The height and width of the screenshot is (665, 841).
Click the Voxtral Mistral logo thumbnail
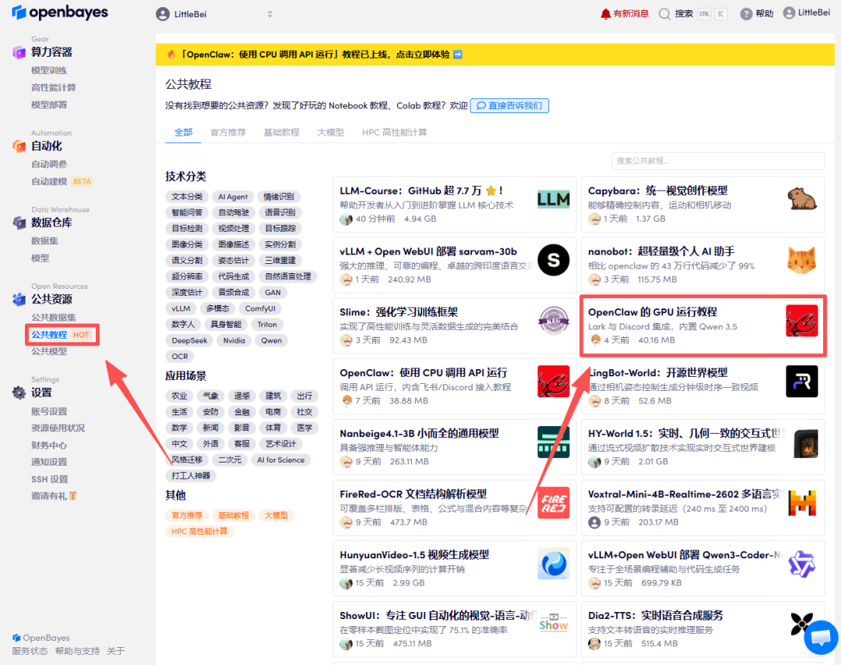click(802, 503)
